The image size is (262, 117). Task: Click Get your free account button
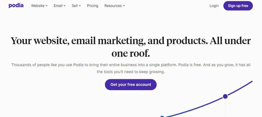click(x=130, y=85)
